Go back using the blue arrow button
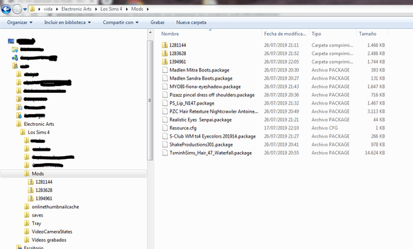413x249 pixels. 6,9
